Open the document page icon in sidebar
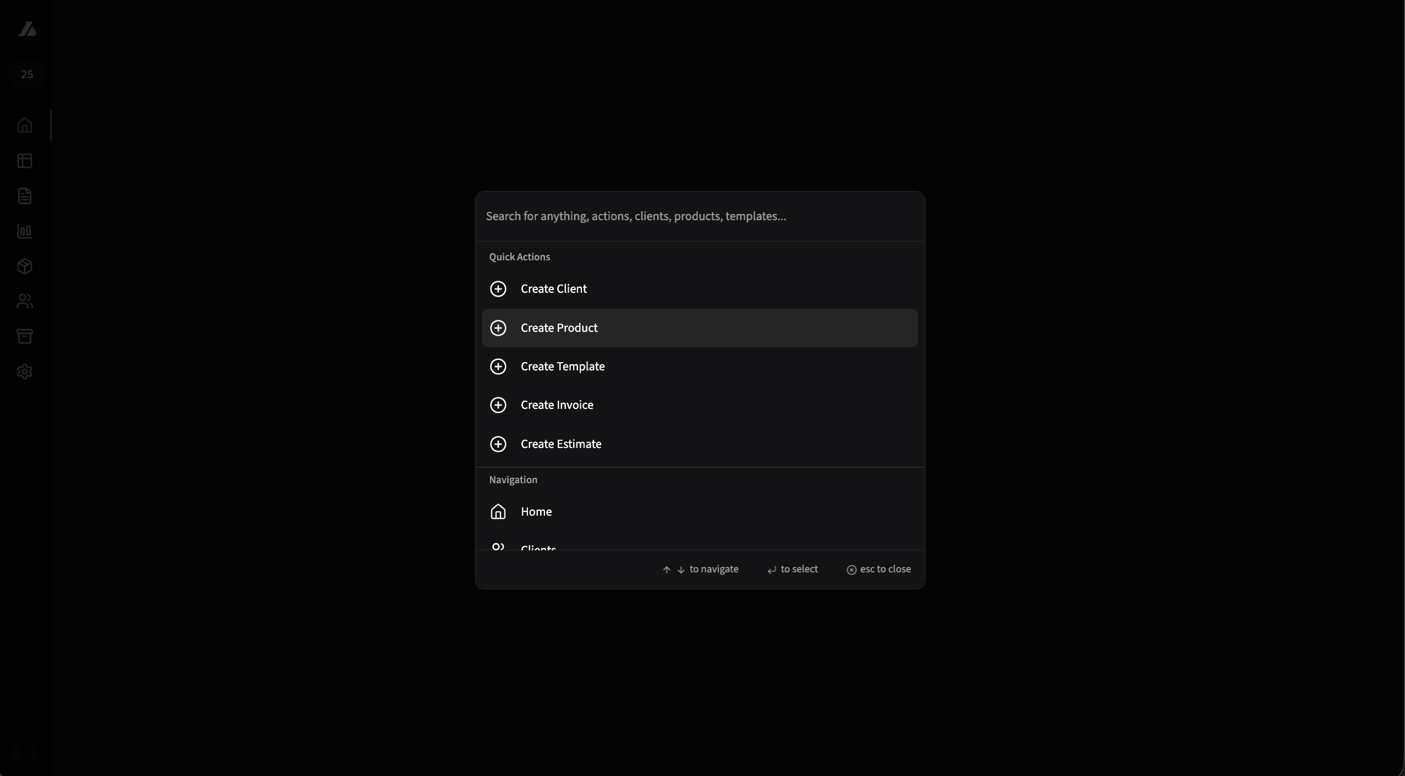This screenshot has width=1405, height=776. pyautogui.click(x=25, y=196)
